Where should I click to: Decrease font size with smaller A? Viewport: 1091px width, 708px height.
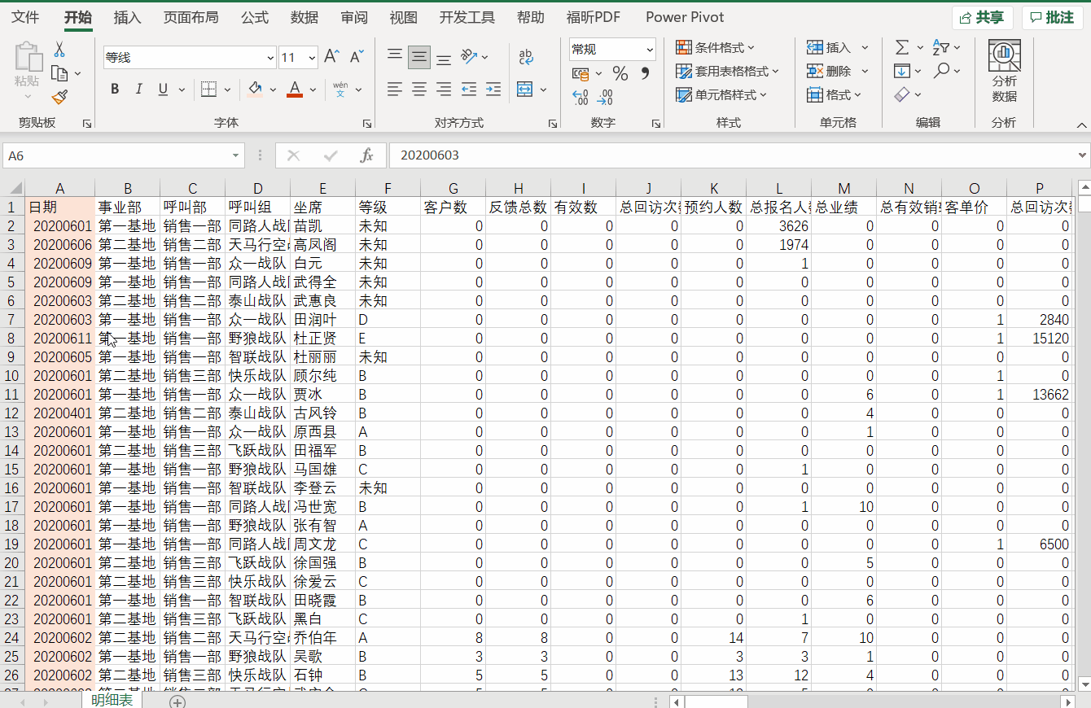point(356,57)
